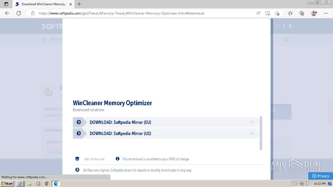The image size is (333, 187).
Task: Open the Favorites list
Action: 290,13
